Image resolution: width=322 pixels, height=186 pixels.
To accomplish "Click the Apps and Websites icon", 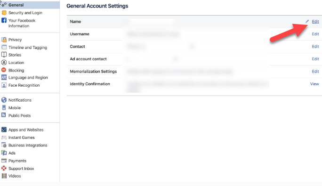I will click(x=4, y=129).
